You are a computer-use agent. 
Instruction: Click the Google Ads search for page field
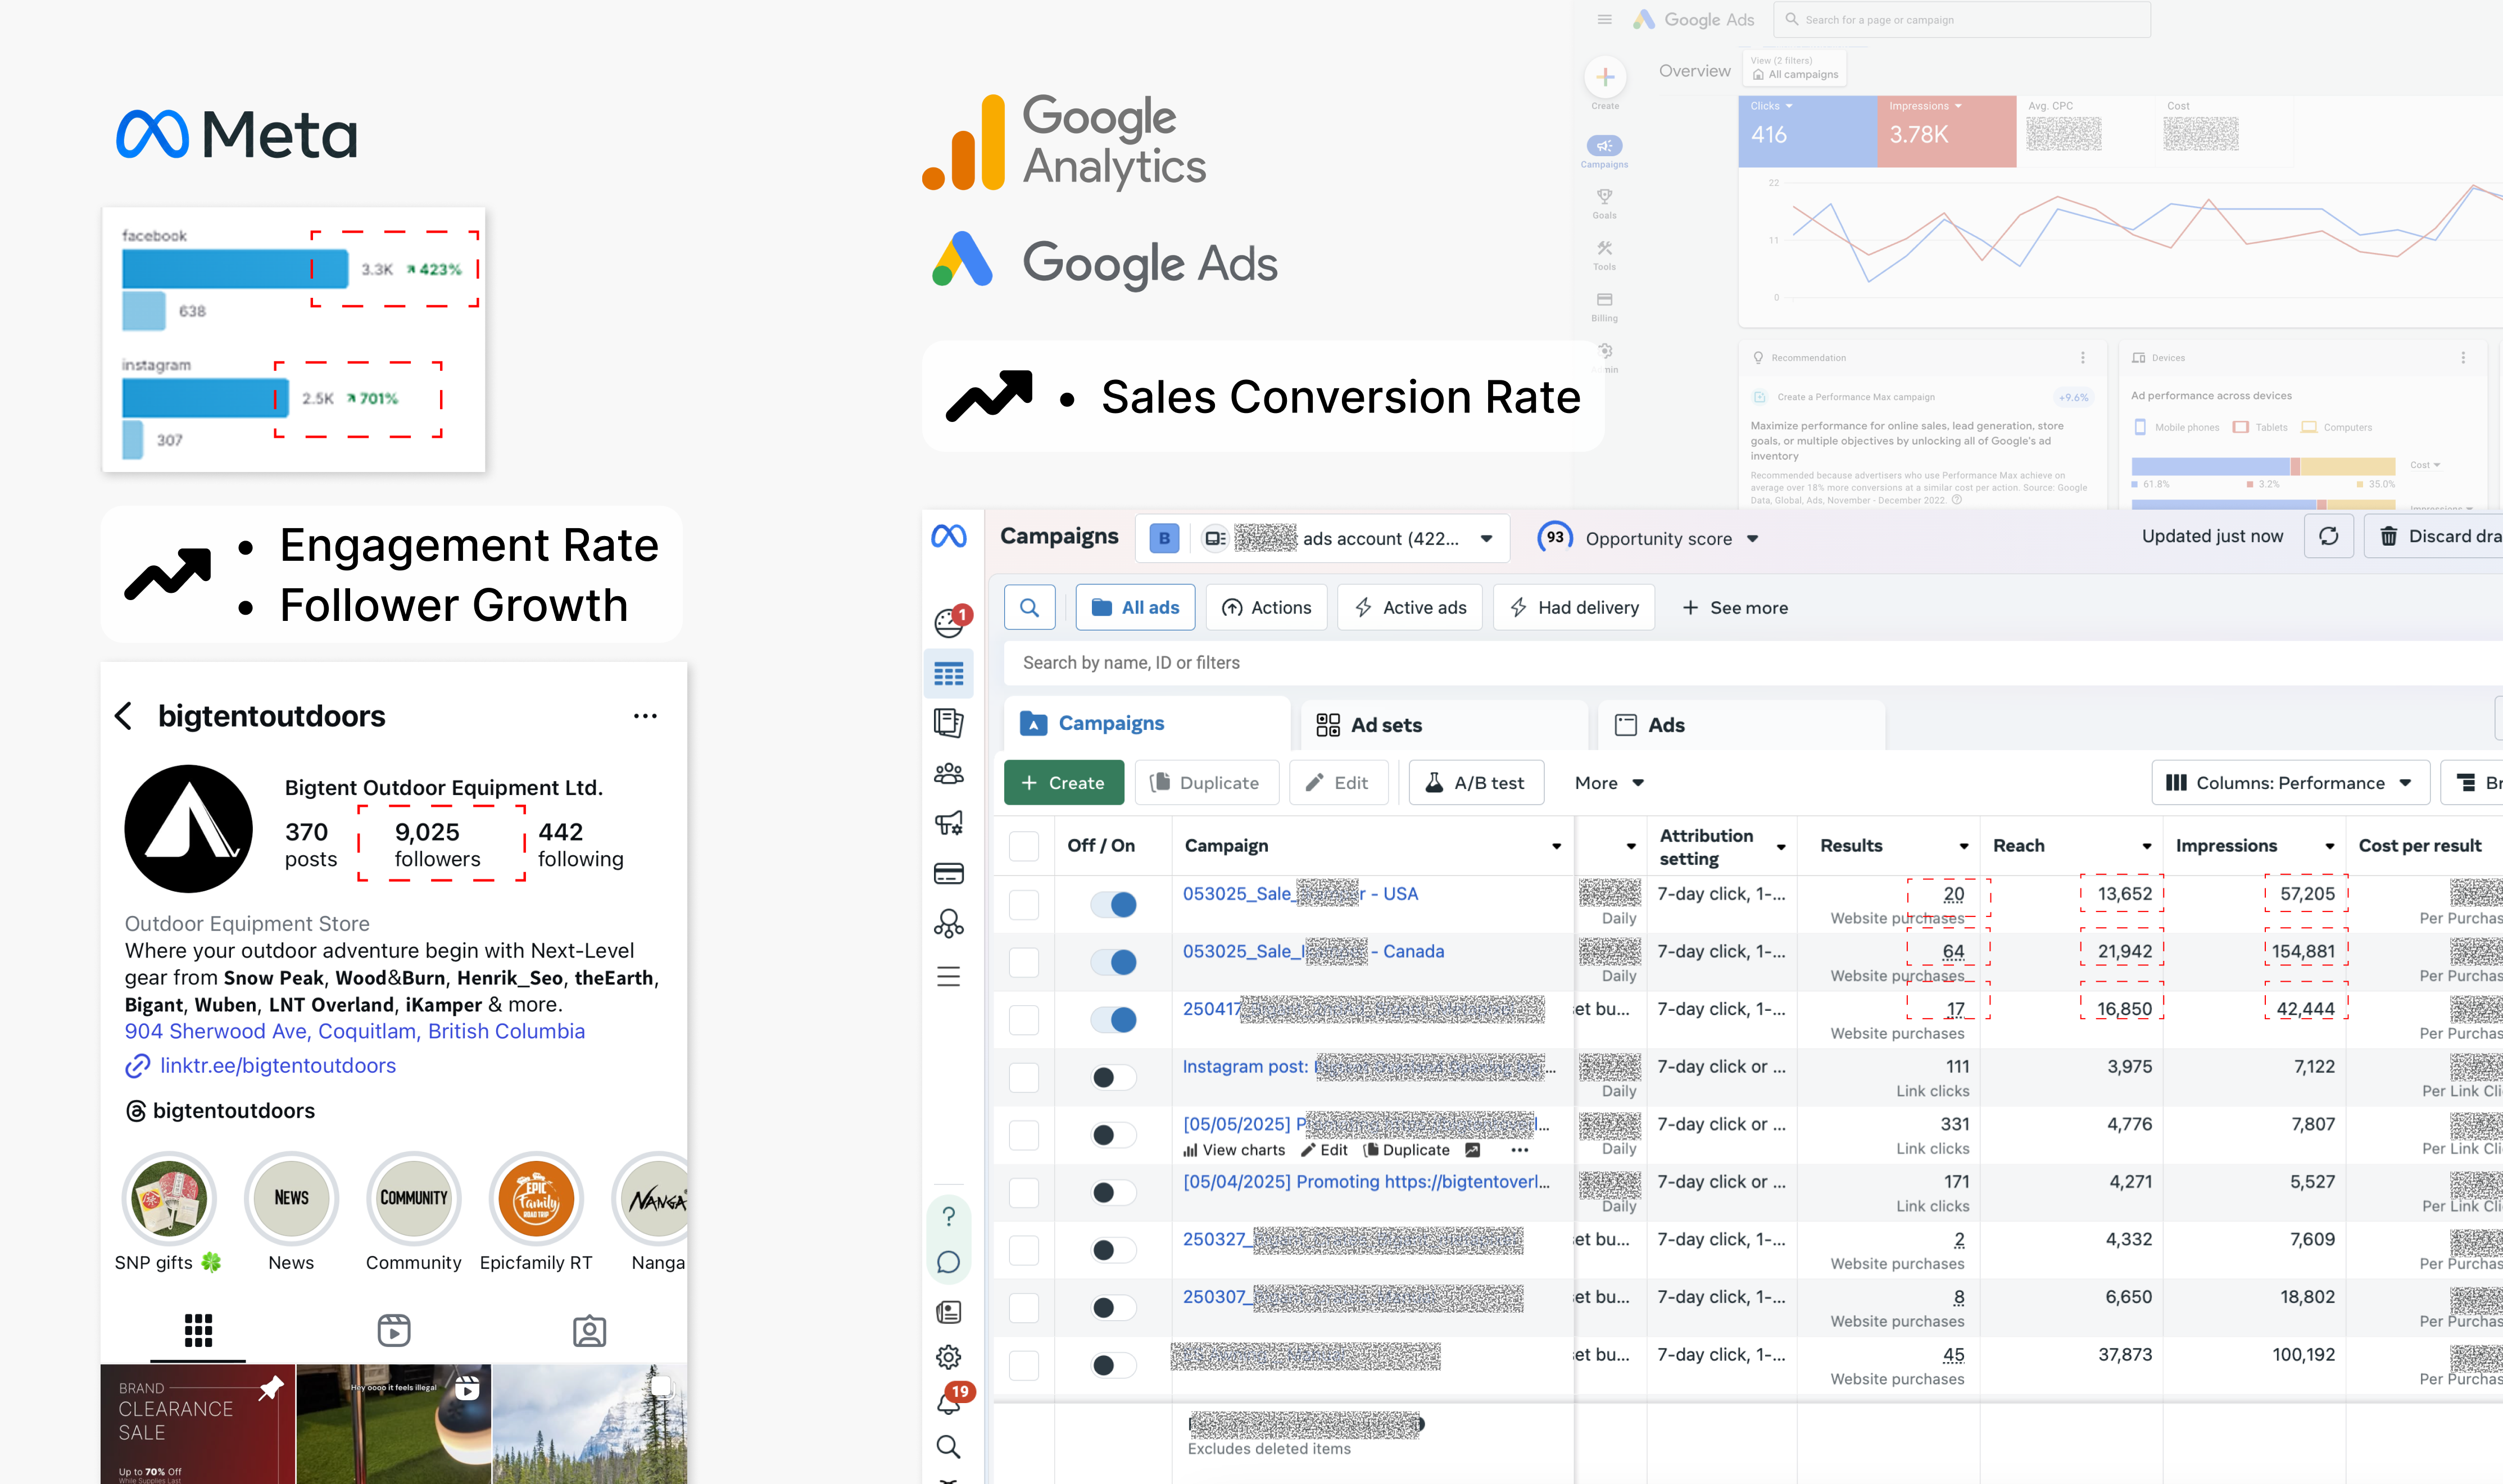[1962, 19]
